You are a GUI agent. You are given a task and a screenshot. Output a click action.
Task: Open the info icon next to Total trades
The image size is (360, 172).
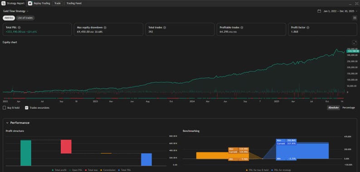point(165,28)
